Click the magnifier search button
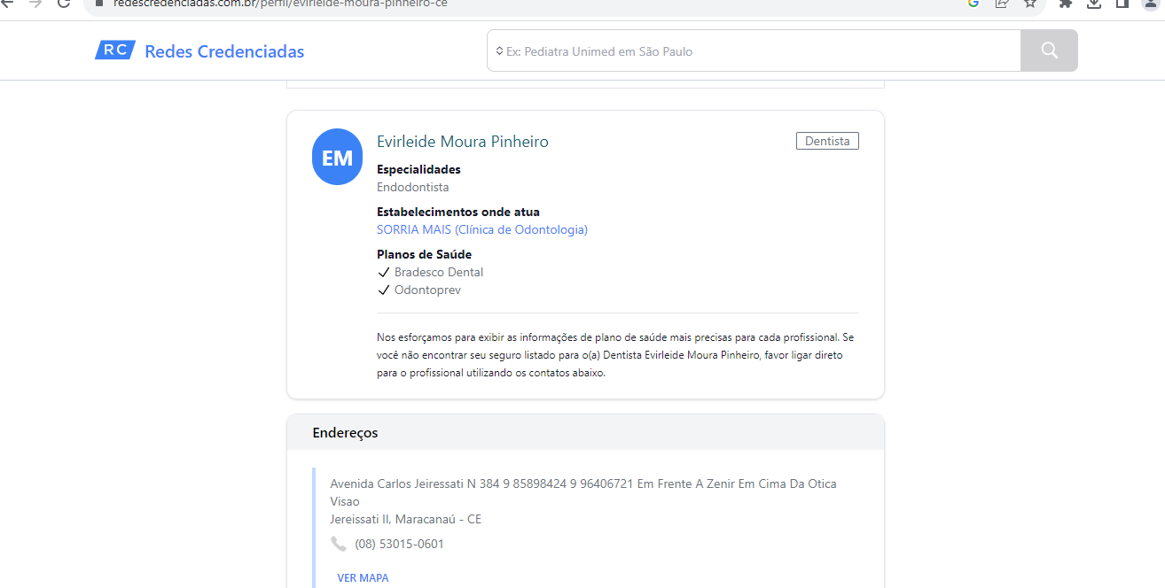The height and width of the screenshot is (588, 1165). coord(1050,50)
